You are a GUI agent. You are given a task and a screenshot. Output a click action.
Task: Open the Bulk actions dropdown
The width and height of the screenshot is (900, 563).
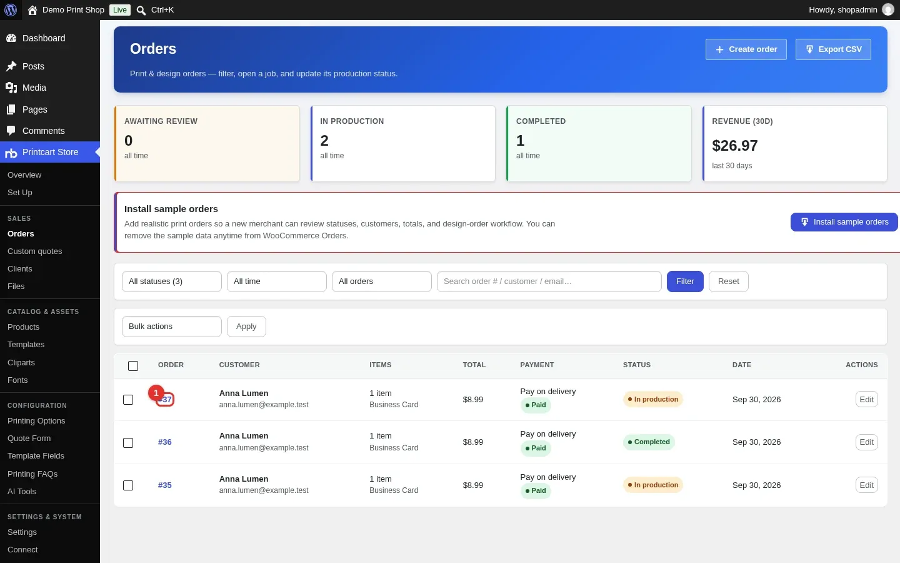[x=172, y=327]
